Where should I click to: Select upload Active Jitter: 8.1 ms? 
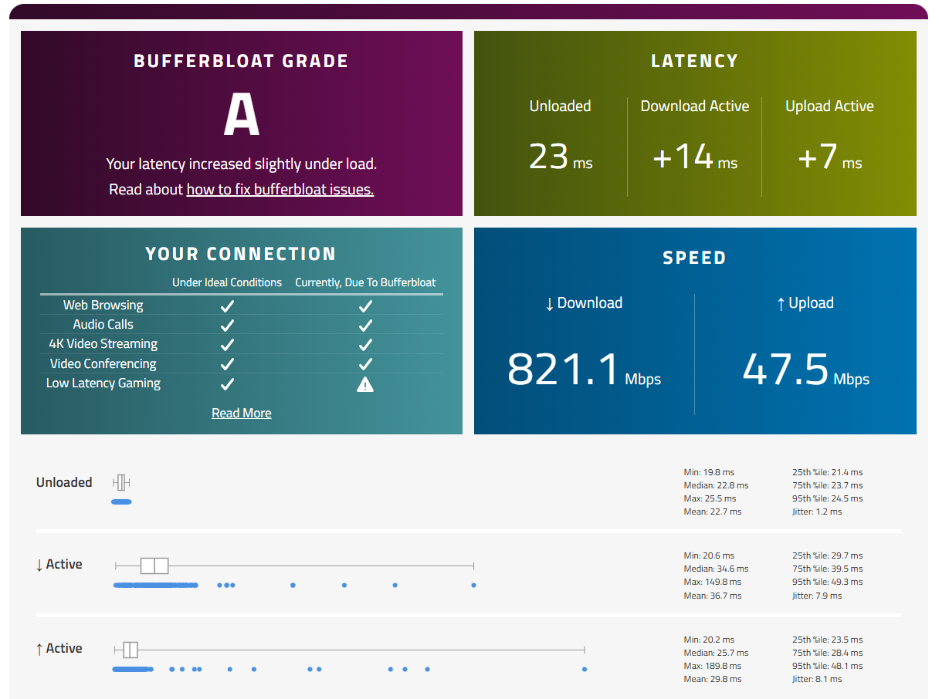pyautogui.click(x=817, y=679)
